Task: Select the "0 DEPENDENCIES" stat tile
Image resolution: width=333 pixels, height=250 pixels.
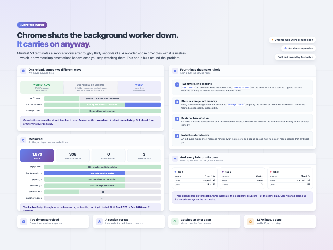Action: tap(109, 155)
